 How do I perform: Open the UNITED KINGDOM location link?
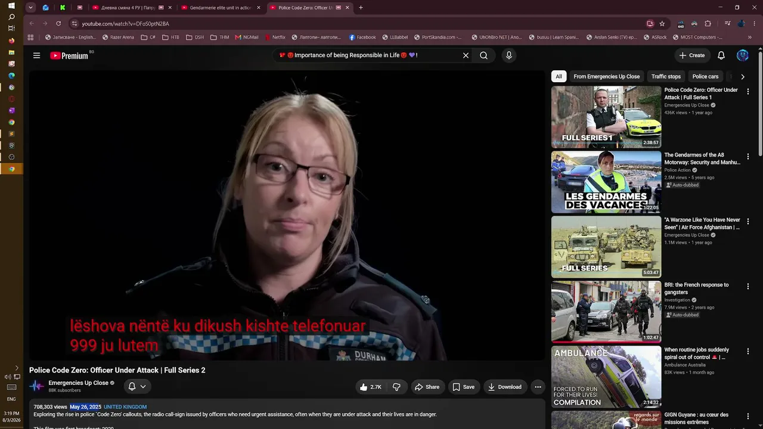pyautogui.click(x=125, y=407)
